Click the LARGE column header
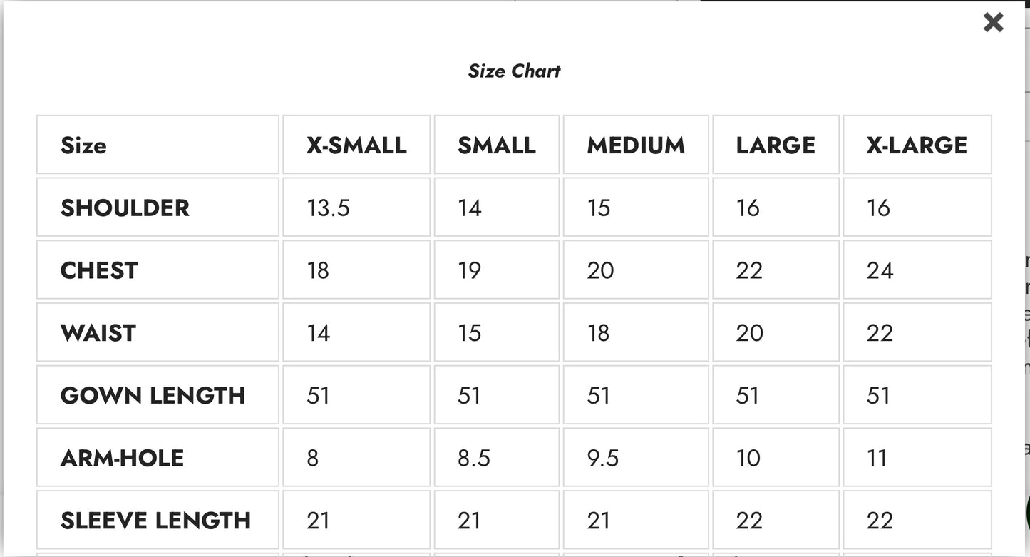Screen dimensions: 1030x557 click(x=776, y=145)
